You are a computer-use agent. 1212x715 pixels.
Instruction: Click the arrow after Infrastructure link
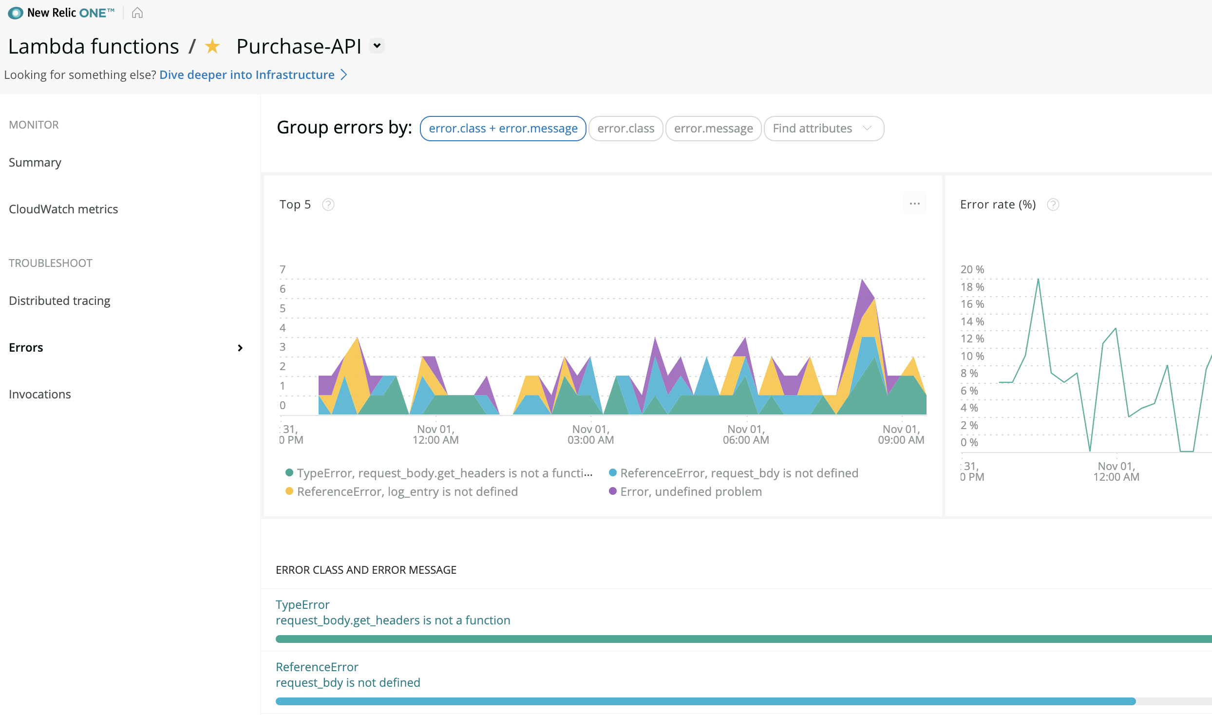[344, 75]
